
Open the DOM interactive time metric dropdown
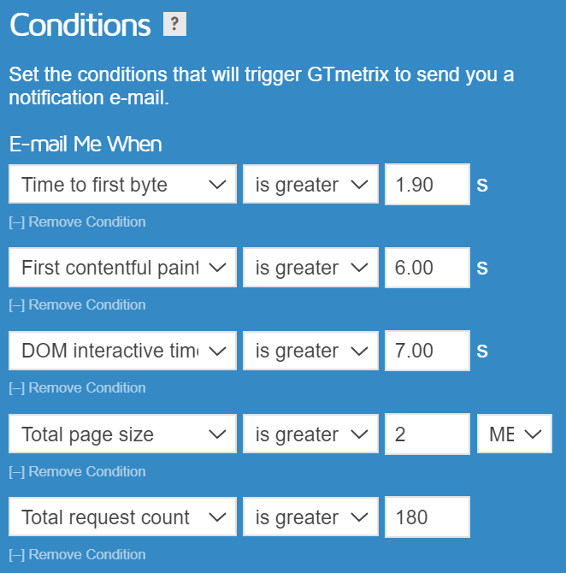[x=122, y=351]
